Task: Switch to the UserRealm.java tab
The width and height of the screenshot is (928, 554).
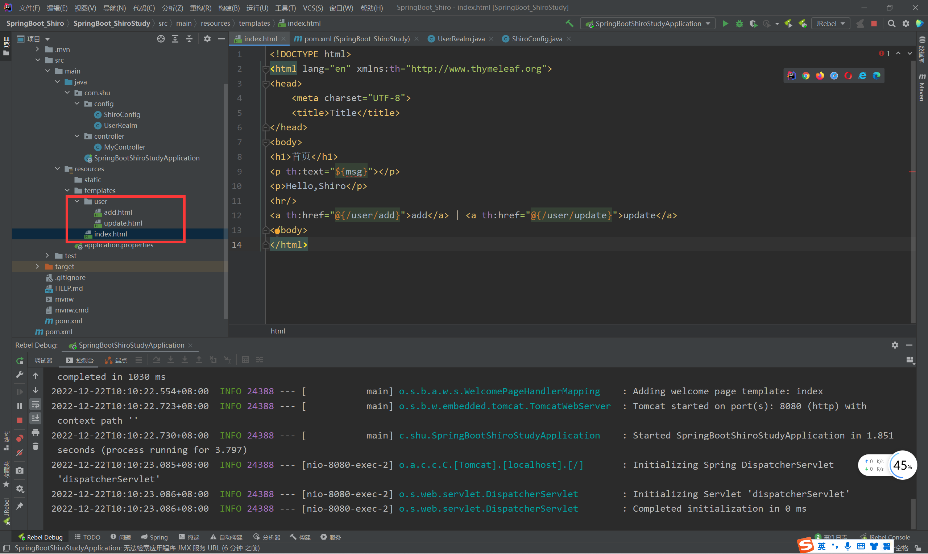Action: [x=460, y=39]
